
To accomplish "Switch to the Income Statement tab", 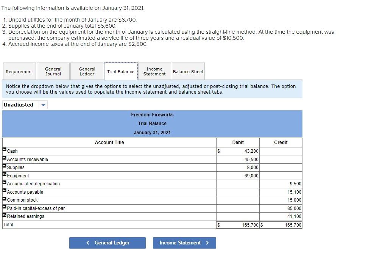I will [x=154, y=71].
